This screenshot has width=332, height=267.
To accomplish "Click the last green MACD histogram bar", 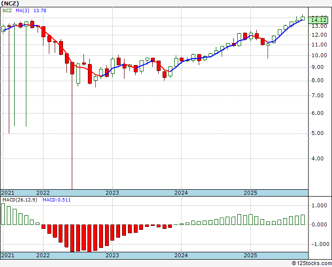I will pos(303,220).
